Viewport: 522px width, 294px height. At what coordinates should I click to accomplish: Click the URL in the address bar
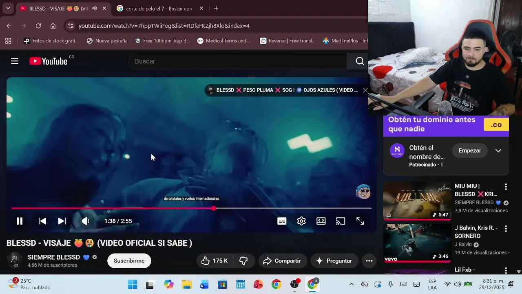(x=164, y=26)
